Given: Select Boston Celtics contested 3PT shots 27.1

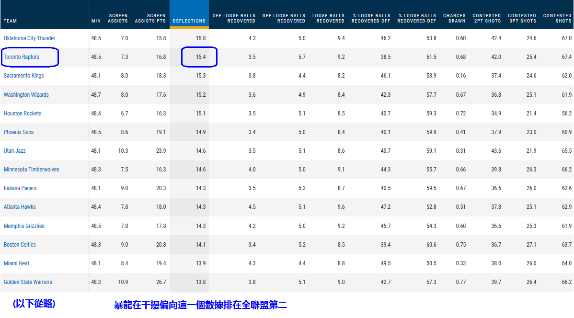Looking at the screenshot, I should (x=531, y=244).
